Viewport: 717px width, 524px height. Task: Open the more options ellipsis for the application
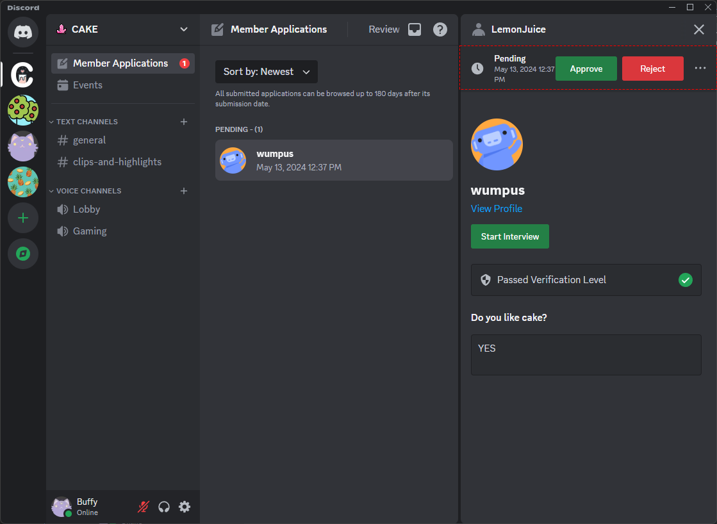click(700, 68)
